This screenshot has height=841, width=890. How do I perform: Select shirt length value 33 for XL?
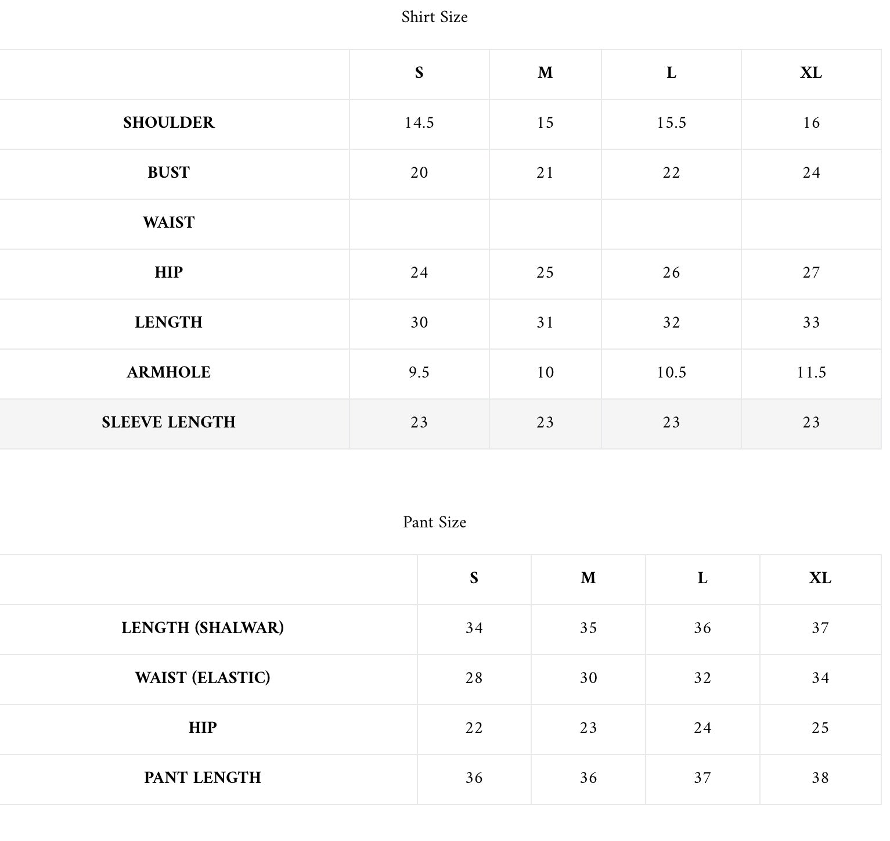pos(810,323)
